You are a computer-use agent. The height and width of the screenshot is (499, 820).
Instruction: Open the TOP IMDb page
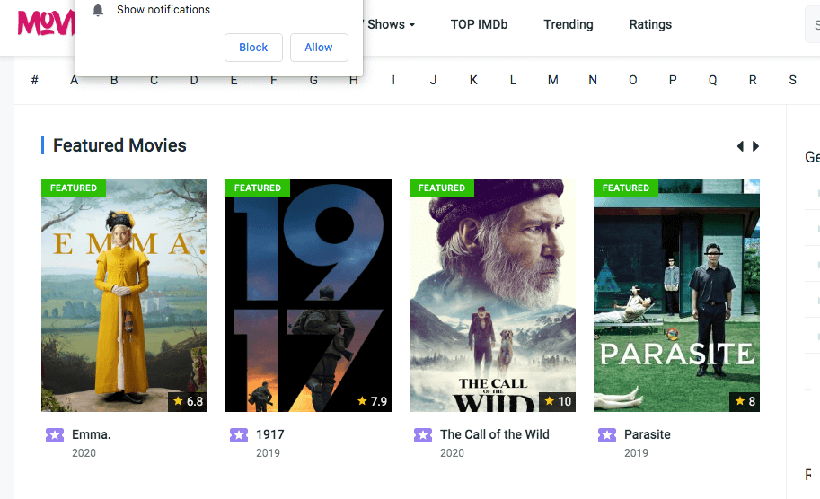tap(479, 24)
